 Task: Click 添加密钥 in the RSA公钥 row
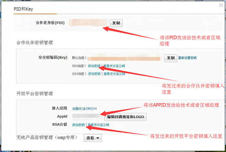tap(78, 125)
